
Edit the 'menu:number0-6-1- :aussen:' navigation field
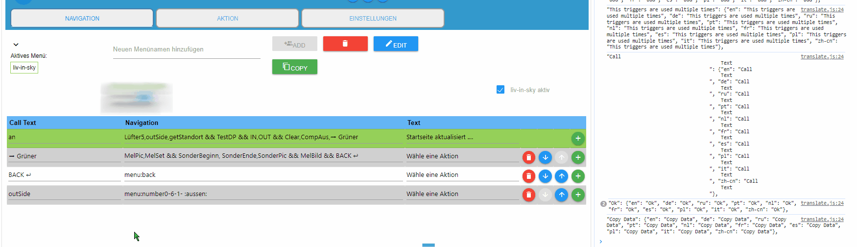click(x=263, y=194)
